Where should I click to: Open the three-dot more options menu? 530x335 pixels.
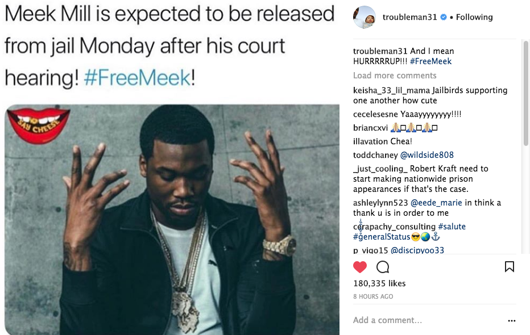512,320
